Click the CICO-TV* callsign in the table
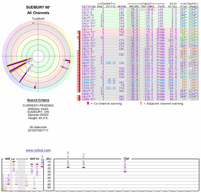Viewport: 201px width, 193px height. tap(89, 21)
